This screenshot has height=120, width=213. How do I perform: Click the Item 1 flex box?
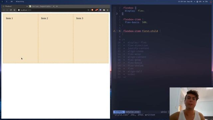point(21,38)
